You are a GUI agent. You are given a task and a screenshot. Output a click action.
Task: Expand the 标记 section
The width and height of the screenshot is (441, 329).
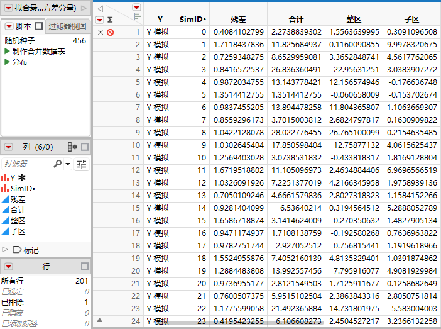[x=4, y=250]
